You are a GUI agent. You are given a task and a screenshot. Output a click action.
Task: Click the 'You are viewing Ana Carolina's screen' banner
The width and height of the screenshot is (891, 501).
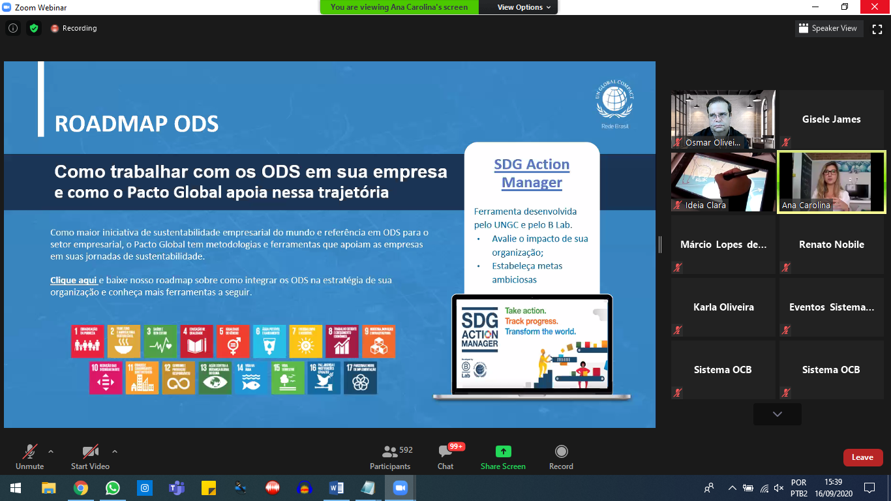click(399, 7)
